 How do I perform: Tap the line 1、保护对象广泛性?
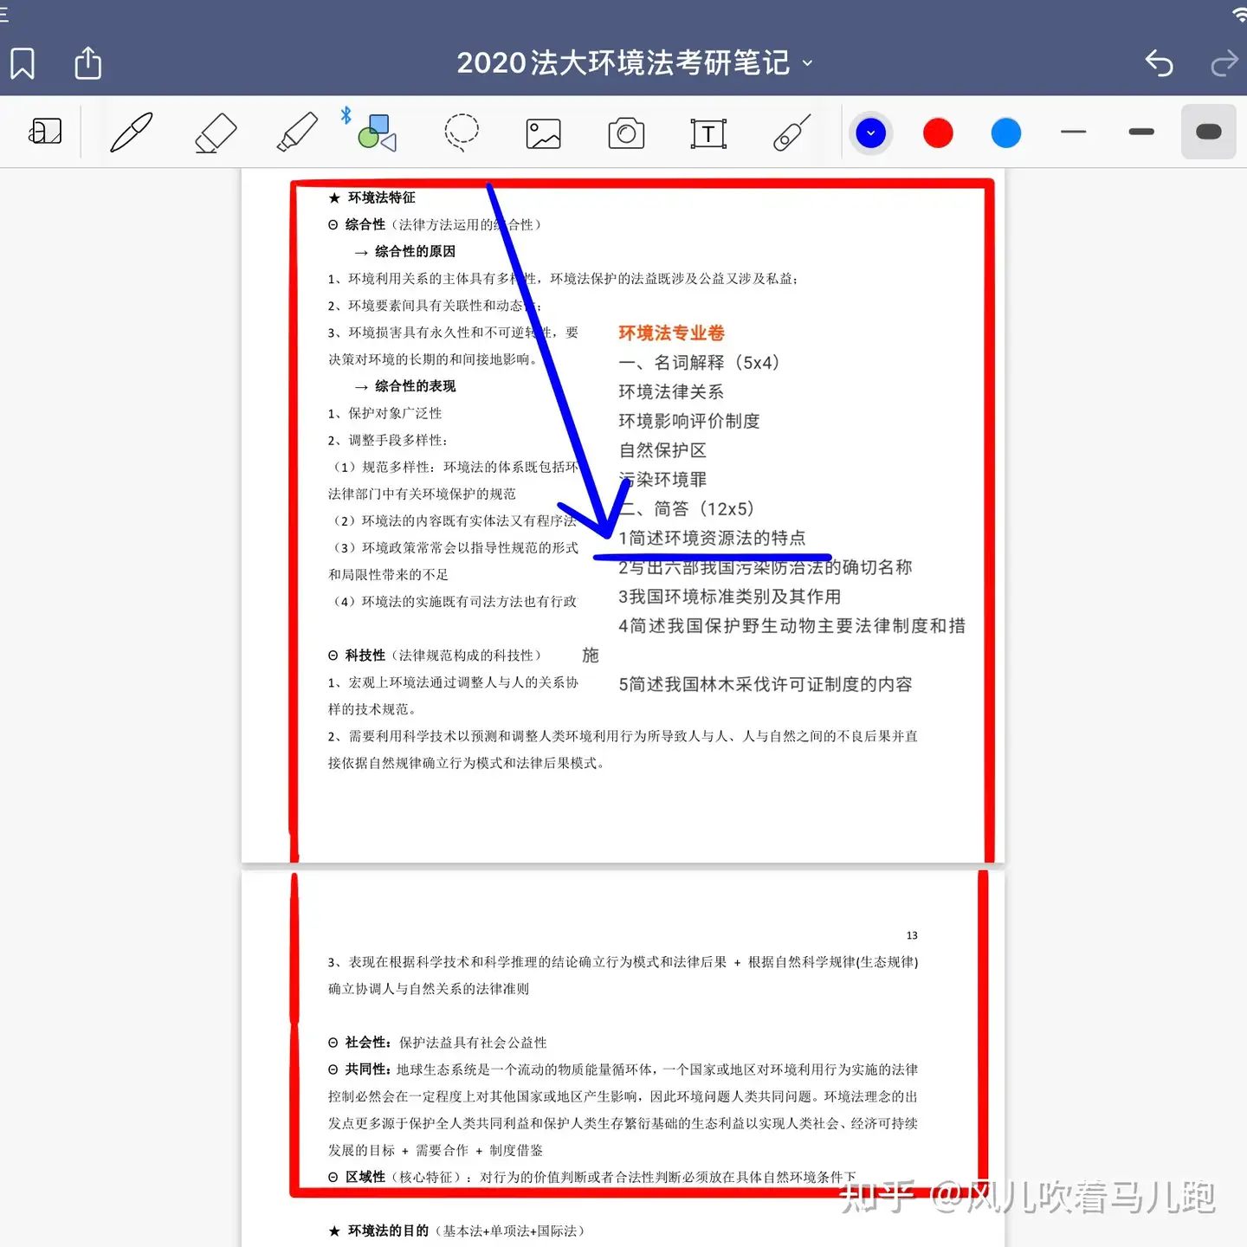[x=384, y=413]
